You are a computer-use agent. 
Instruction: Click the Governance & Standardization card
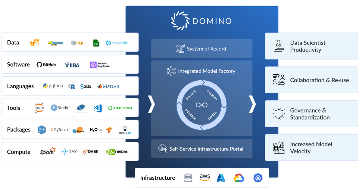pos(312,114)
